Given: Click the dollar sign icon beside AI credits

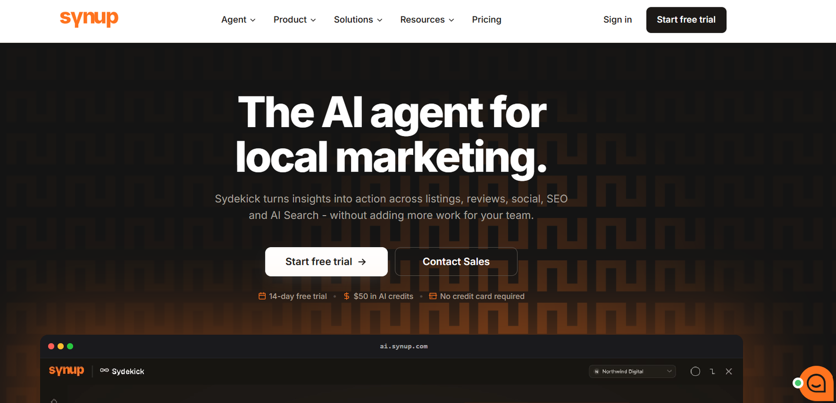Looking at the screenshot, I should (x=346, y=296).
